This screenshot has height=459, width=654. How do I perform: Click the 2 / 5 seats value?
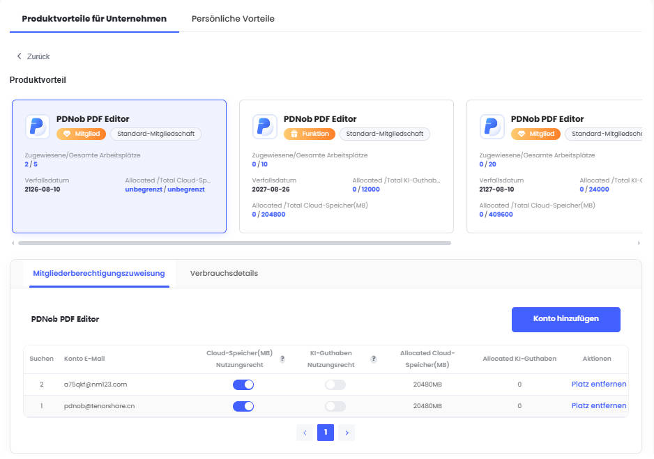pos(31,164)
